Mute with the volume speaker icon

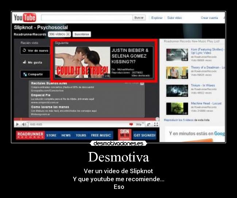point(24,124)
